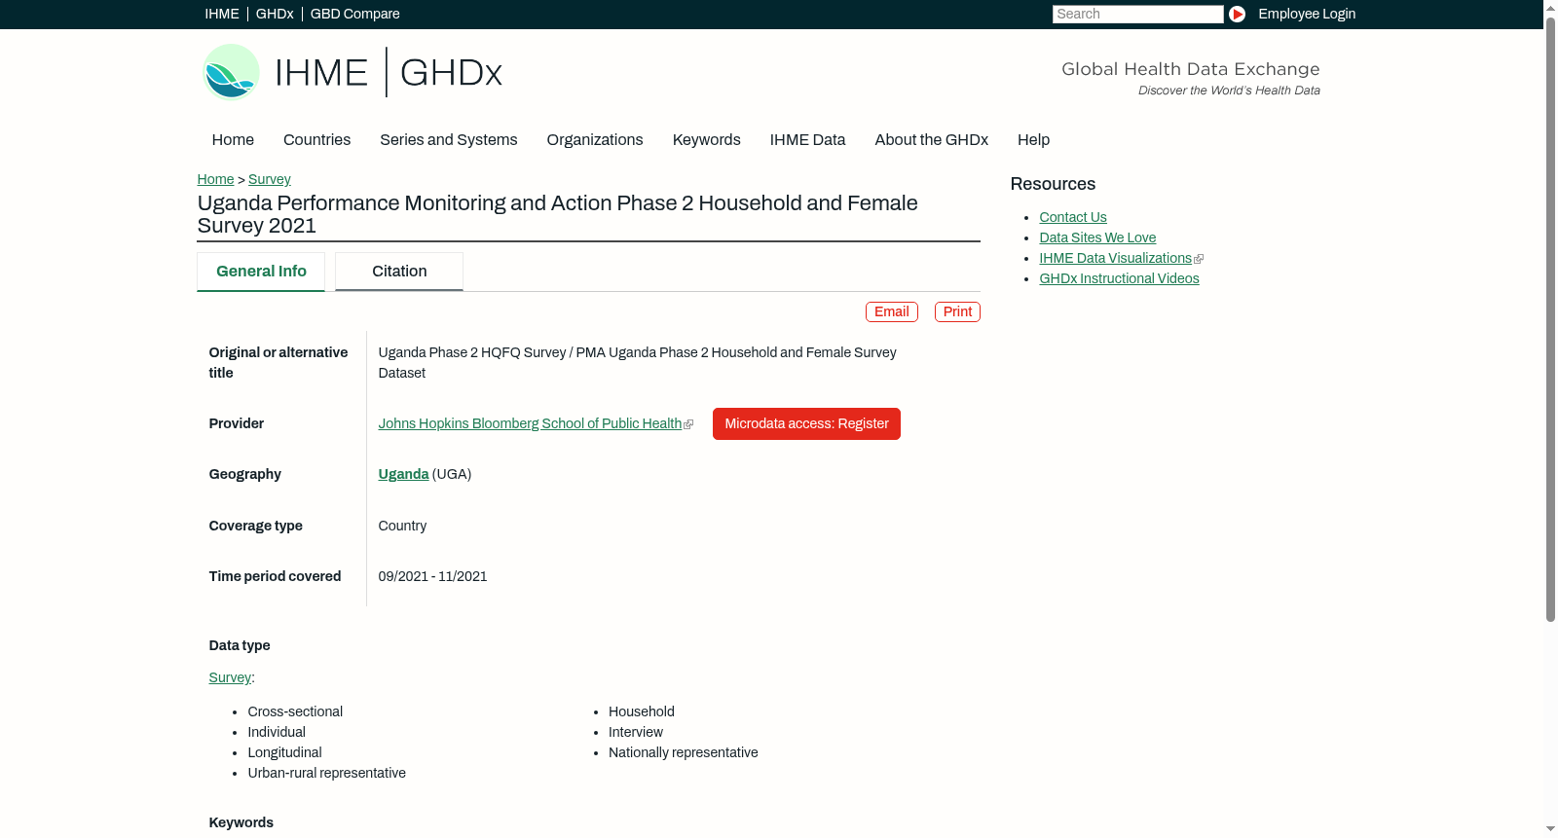This screenshot has width=1558, height=838.
Task: Open the IHME link in top bar
Action: (222, 14)
